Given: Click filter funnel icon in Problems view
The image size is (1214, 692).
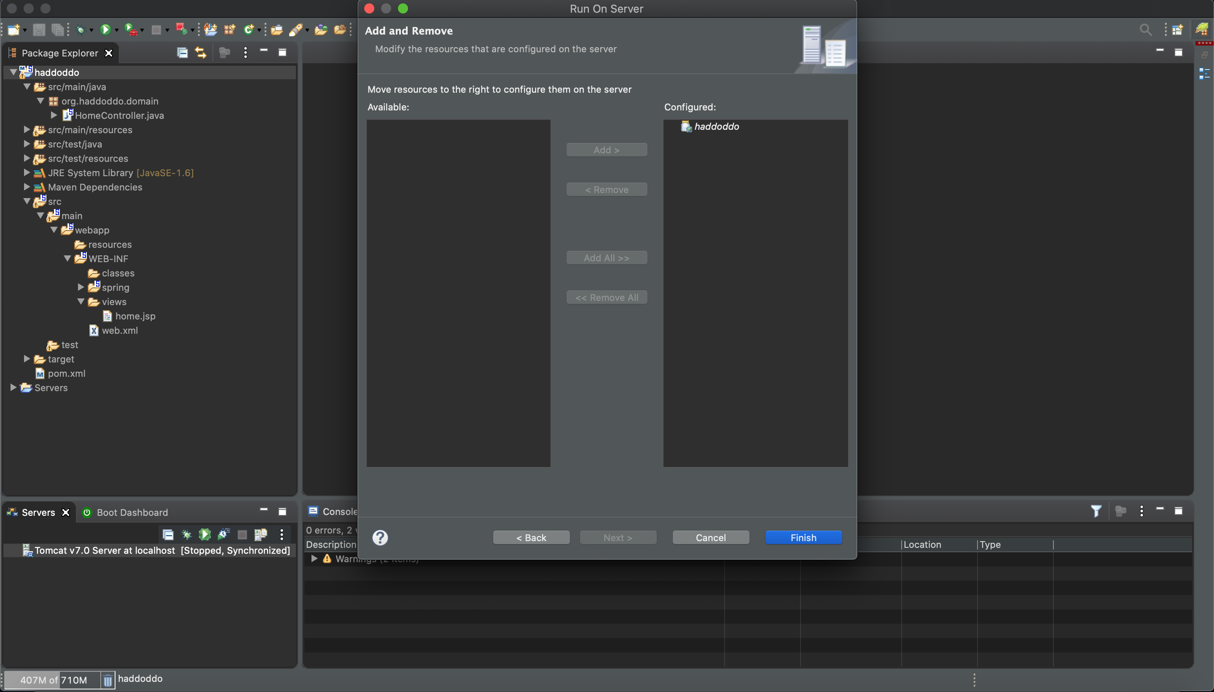Looking at the screenshot, I should pyautogui.click(x=1096, y=511).
